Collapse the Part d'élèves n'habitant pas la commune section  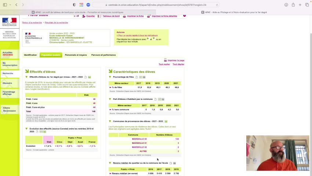(110, 99)
